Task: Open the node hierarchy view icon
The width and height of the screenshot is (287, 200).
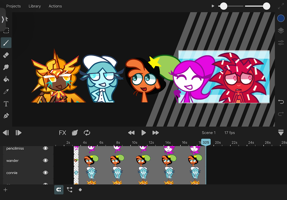Action: pyautogui.click(x=70, y=190)
